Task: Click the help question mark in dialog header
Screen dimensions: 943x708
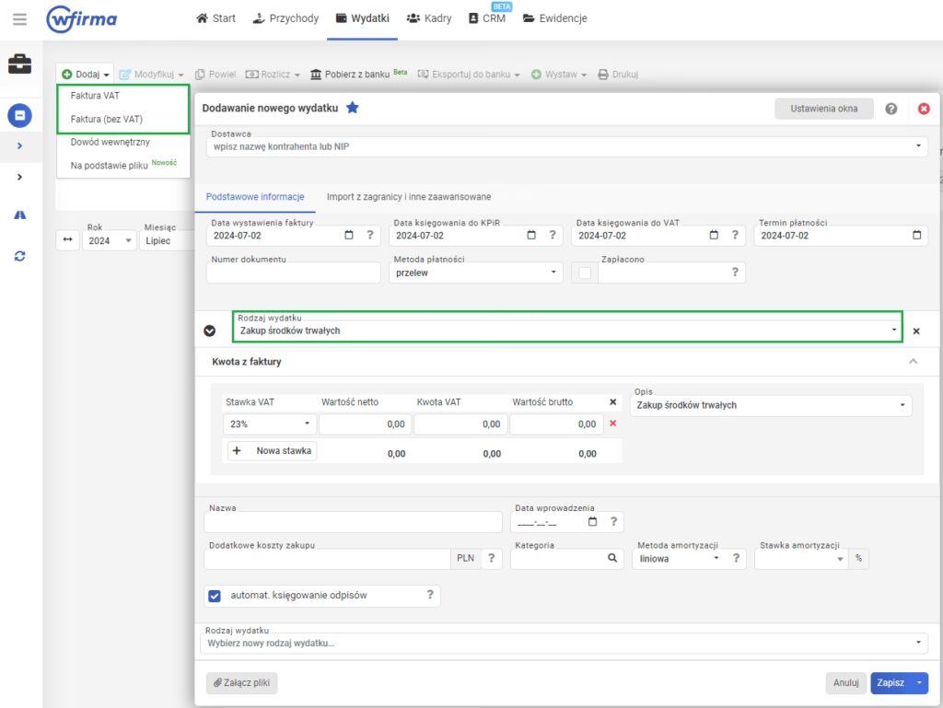Action: [891, 109]
